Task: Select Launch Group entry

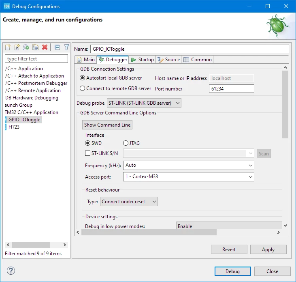Action: [x=19, y=105]
